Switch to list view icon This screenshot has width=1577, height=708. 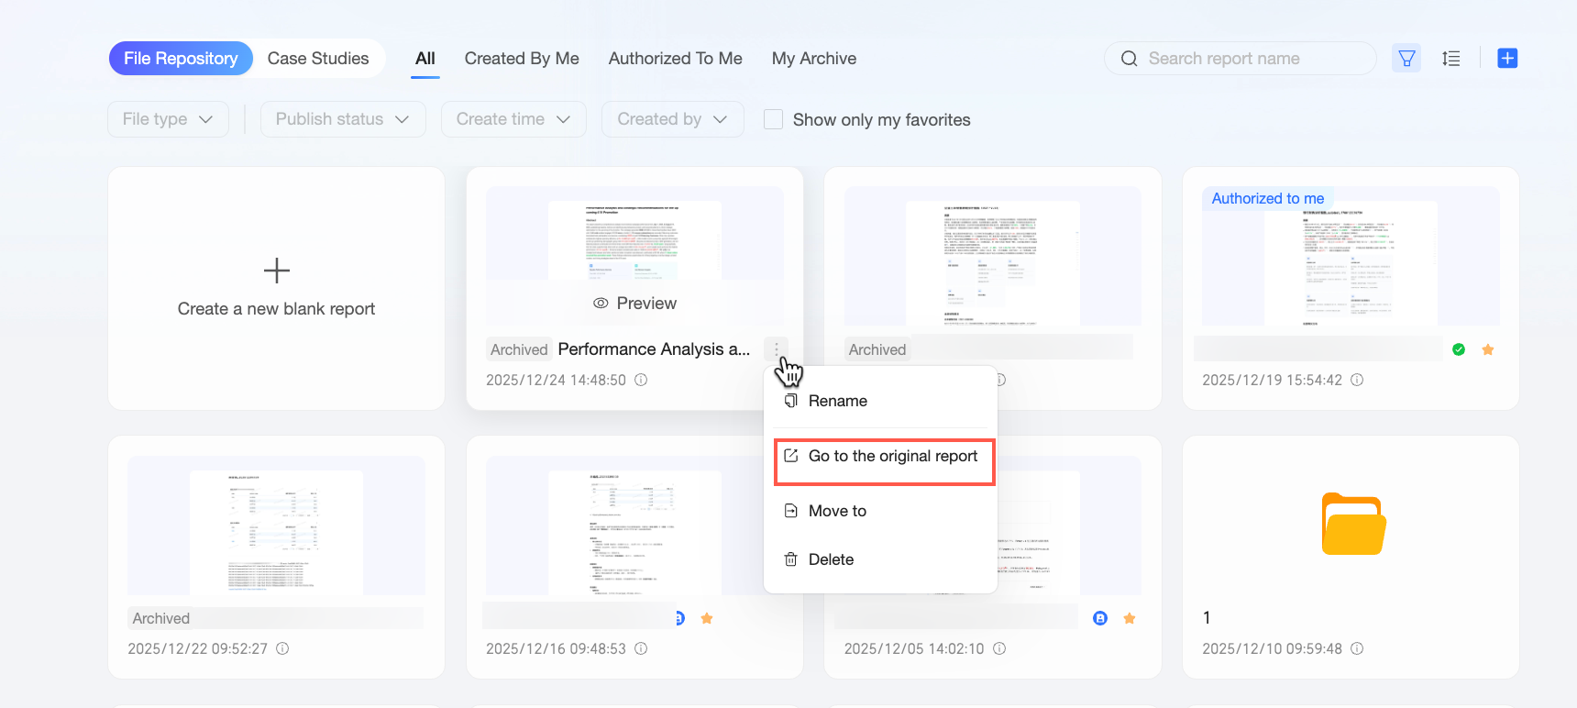(1450, 59)
